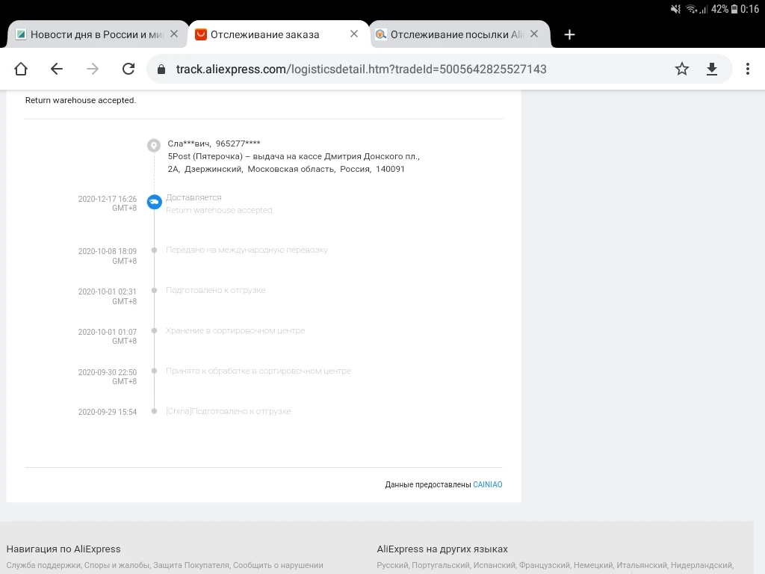765x574 pixels.
Task: Select timestamp 2020-10-08 18:09
Action: (108, 251)
